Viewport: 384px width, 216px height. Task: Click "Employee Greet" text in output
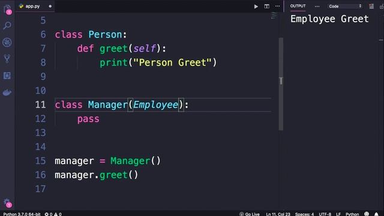click(x=329, y=19)
